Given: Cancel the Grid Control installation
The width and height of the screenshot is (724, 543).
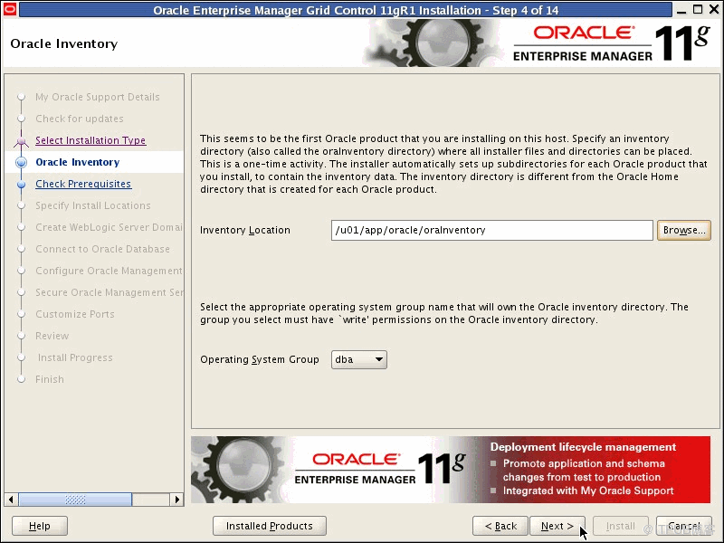Looking at the screenshot, I should (684, 526).
